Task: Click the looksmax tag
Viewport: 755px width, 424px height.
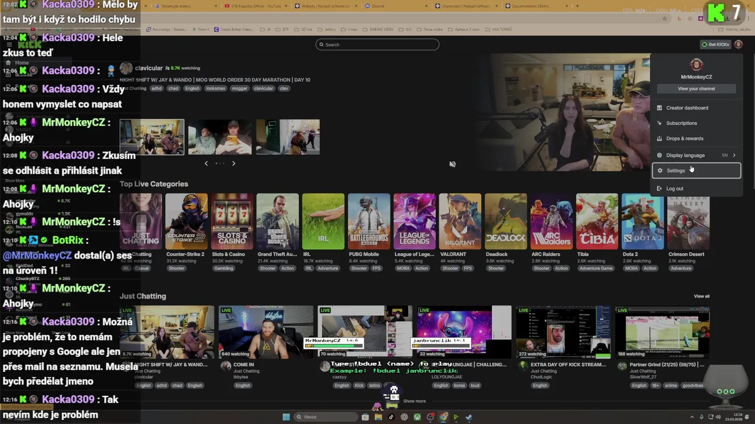Action: click(x=215, y=88)
